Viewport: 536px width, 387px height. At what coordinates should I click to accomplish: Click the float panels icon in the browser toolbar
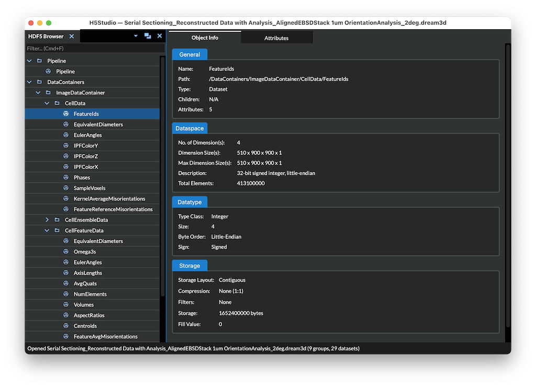[147, 36]
